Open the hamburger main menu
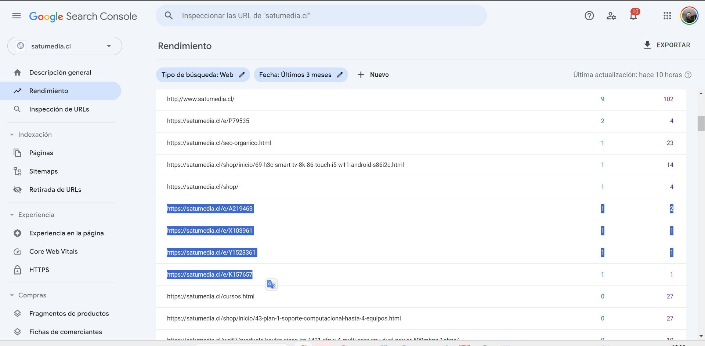Screen dimensions: 705x346 pyautogui.click(x=17, y=16)
